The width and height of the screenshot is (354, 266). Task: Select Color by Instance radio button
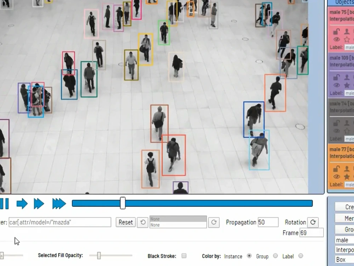coord(249,256)
